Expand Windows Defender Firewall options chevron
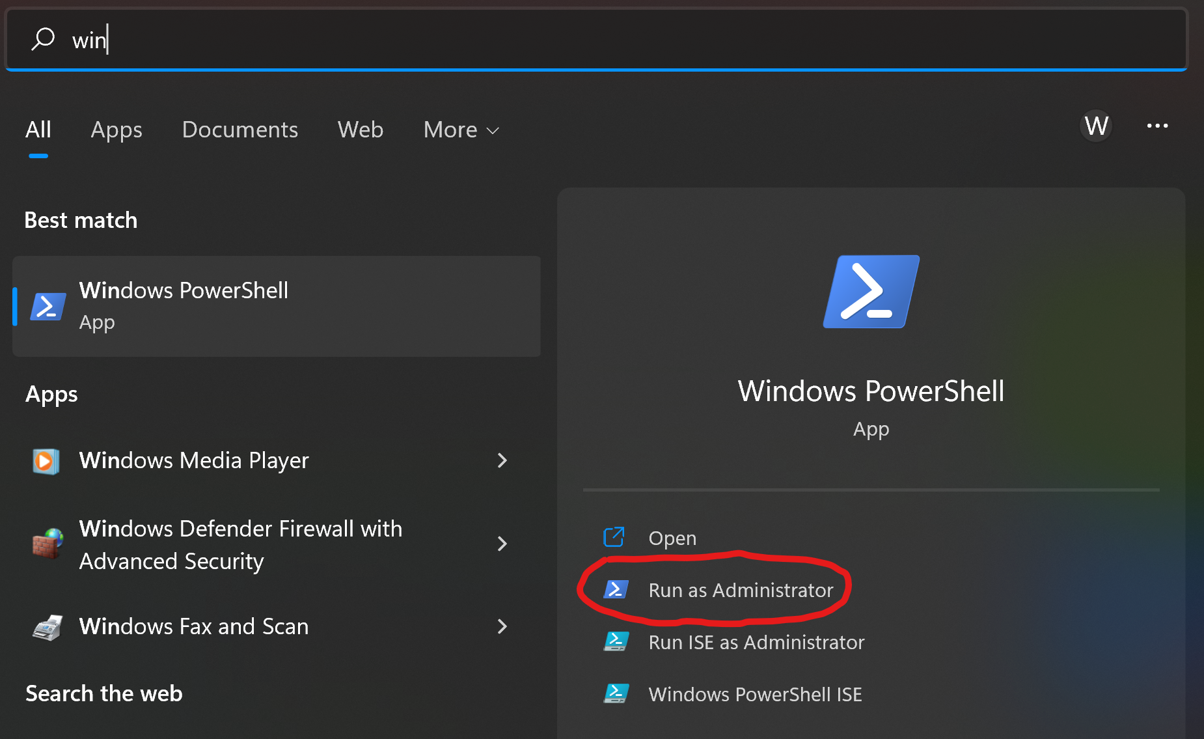 (x=502, y=544)
